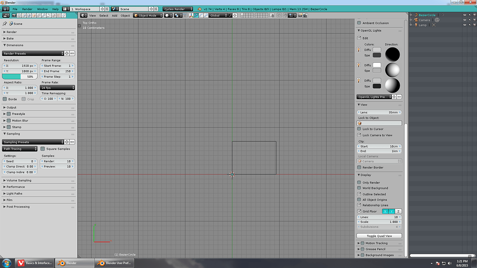Click the render camera icon in properties header
477x268 pixels.
pyautogui.click(x=14, y=15)
